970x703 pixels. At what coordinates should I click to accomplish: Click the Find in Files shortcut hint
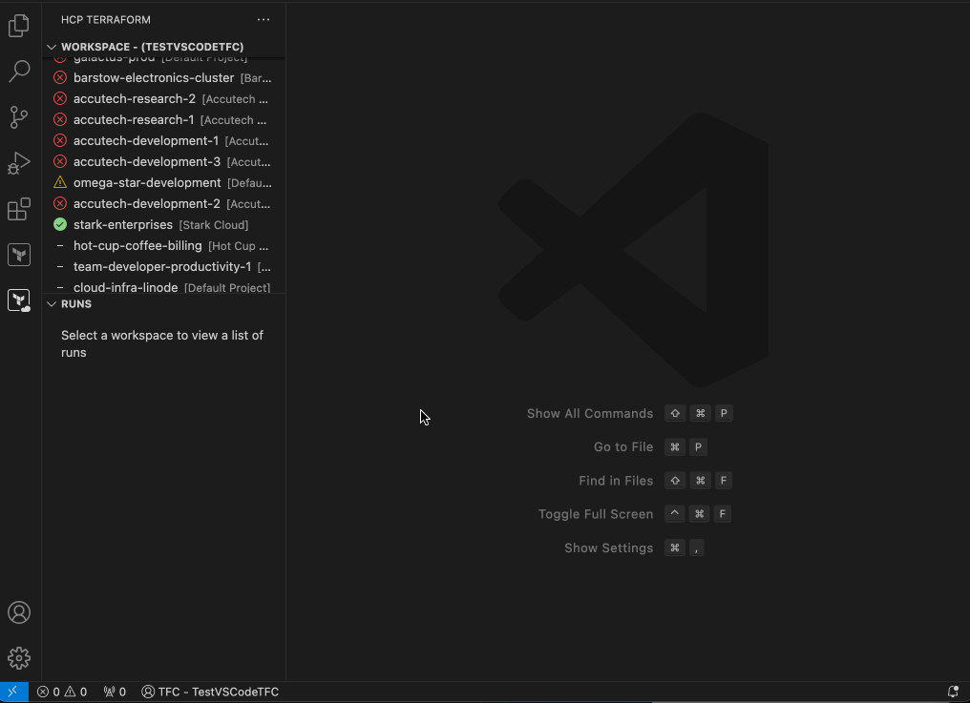(x=656, y=481)
